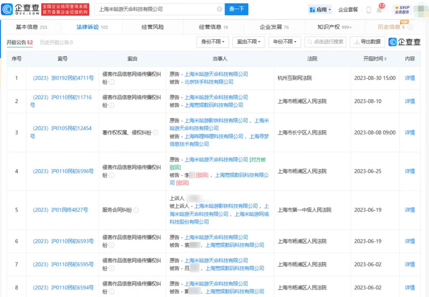
Task: Switch to the 经营风险 tab
Action: coord(153,27)
